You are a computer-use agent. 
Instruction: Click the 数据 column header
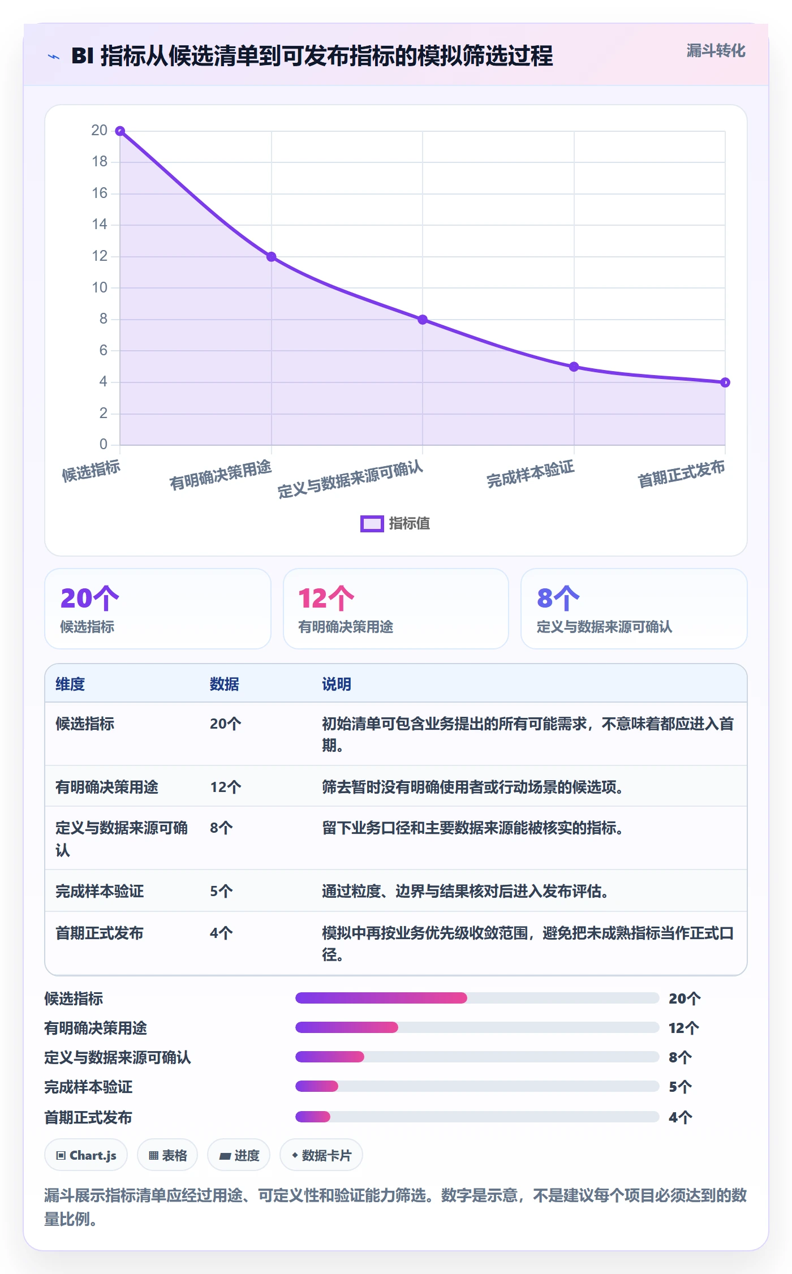(225, 684)
